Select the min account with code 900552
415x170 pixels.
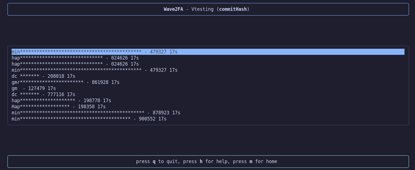(89, 119)
